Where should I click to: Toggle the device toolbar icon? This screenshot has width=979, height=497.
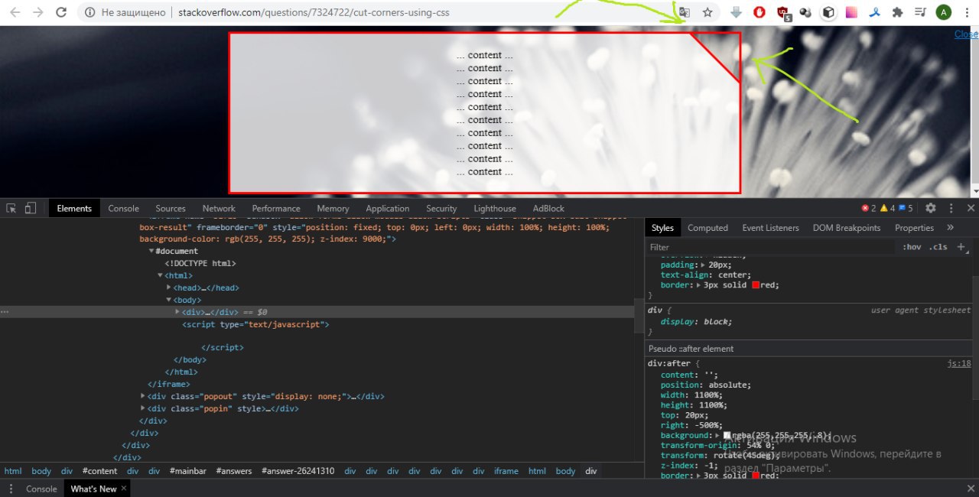coord(31,208)
